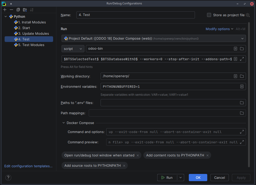Cancel the dialog
256x185 pixels.
tap(219, 178)
